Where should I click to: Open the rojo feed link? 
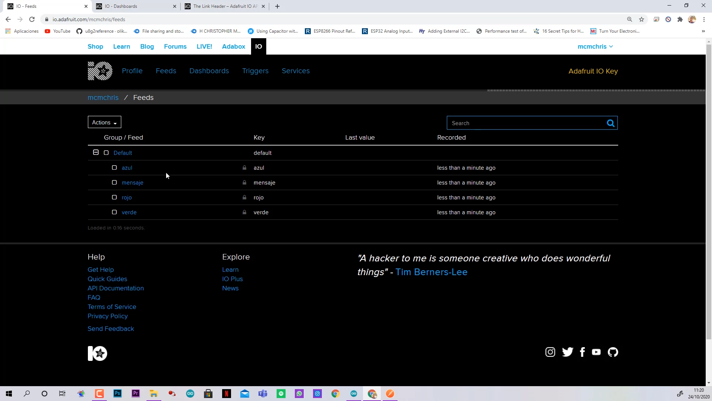pyautogui.click(x=126, y=198)
